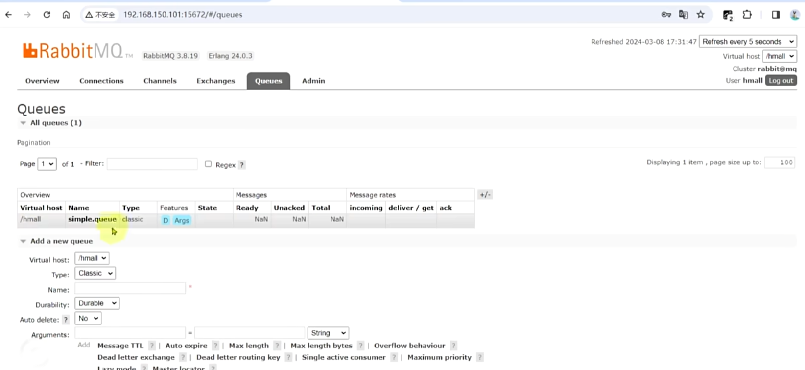
Task: Open the Auto delete dropdown set to No
Action: click(x=88, y=319)
